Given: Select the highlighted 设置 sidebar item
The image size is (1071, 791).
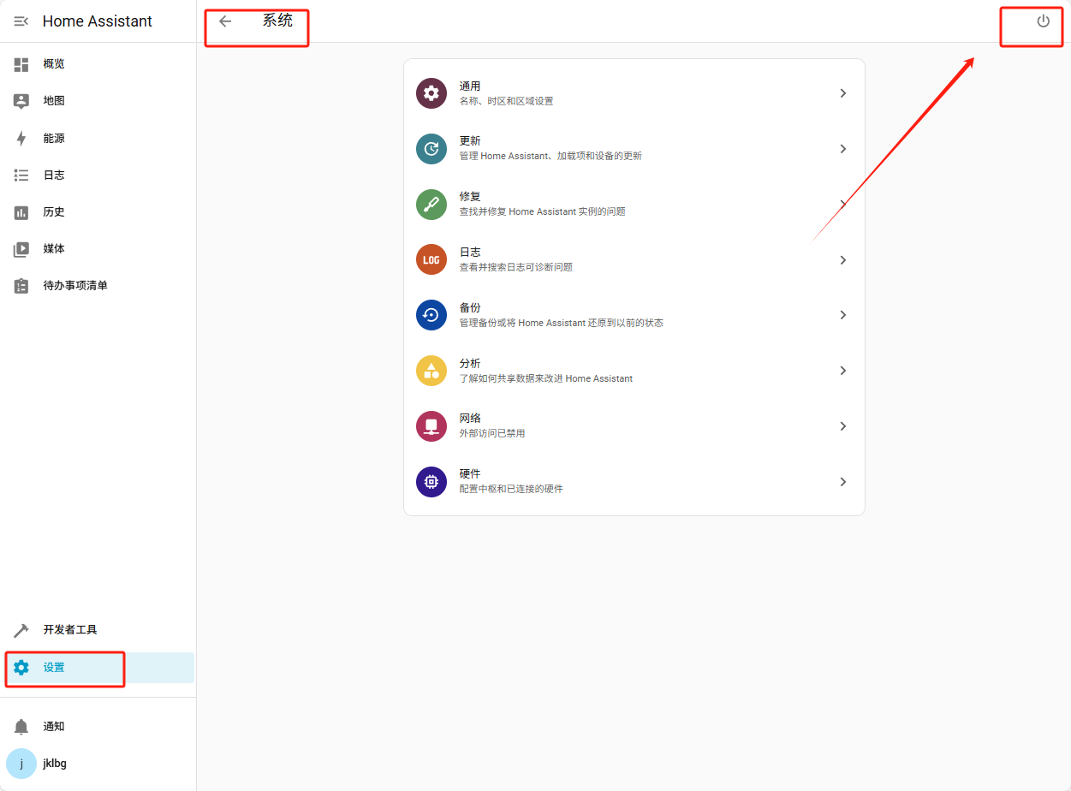Looking at the screenshot, I should coord(98,668).
